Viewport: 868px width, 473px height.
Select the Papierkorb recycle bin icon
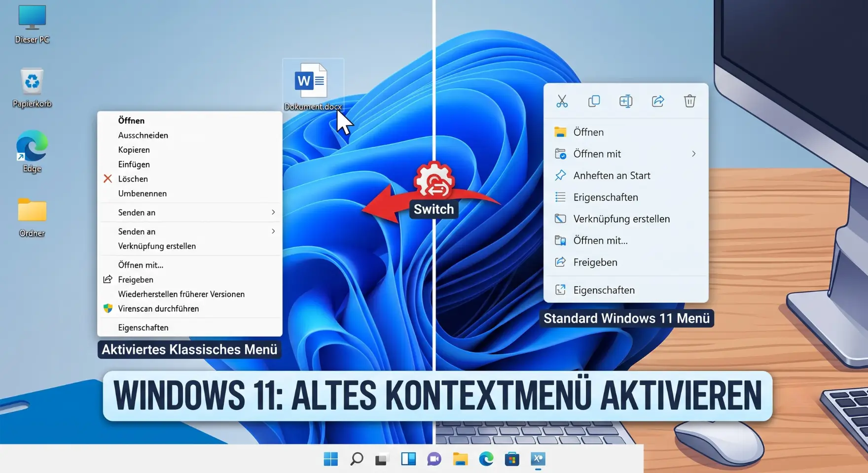click(x=32, y=88)
